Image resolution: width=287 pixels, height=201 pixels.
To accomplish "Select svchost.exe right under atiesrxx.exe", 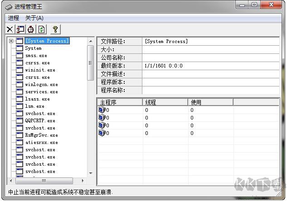I will click(40, 149).
